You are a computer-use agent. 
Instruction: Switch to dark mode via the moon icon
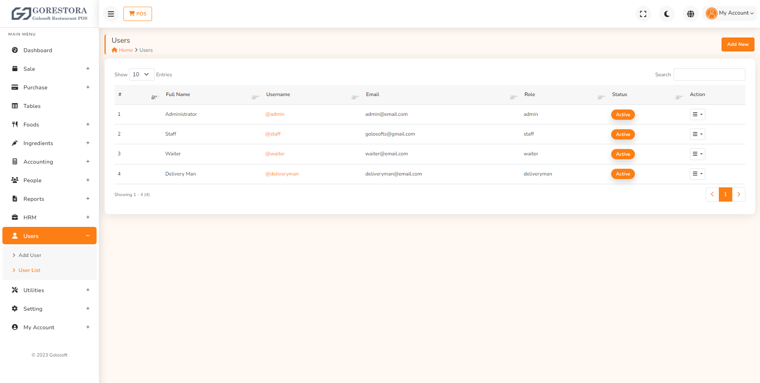[x=667, y=13]
